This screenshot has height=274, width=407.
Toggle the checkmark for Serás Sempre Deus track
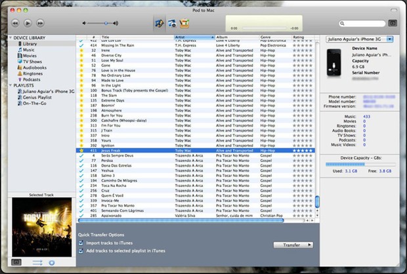click(x=81, y=155)
